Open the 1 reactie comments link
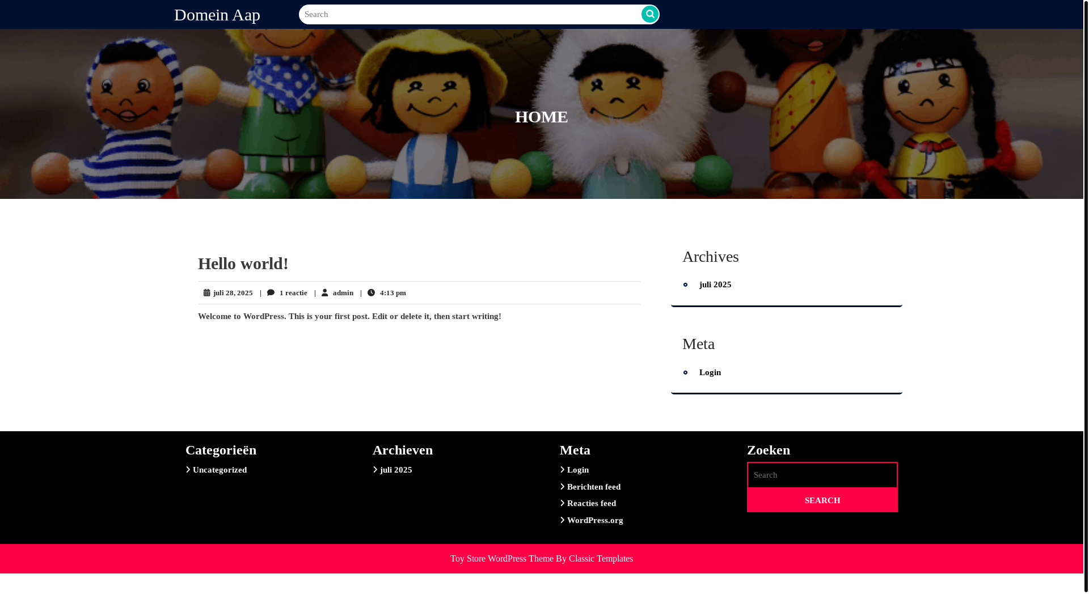The height and width of the screenshot is (612, 1089). 293,293
